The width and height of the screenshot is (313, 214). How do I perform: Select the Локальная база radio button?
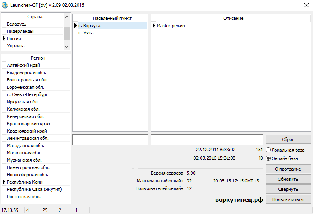[268, 150]
